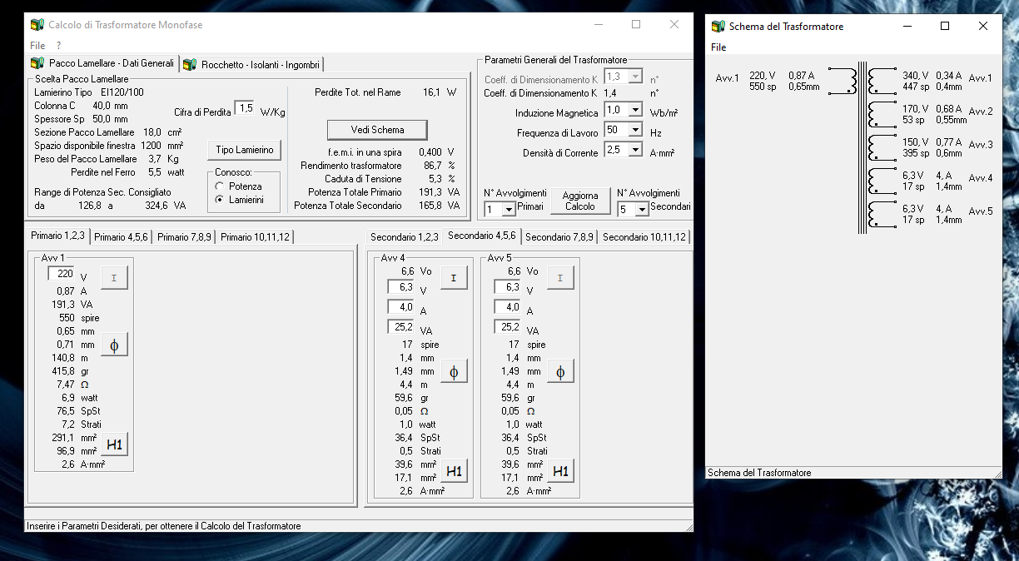This screenshot has width=1019, height=561.
Task: Click the Tipo Lamierino button
Action: (x=244, y=150)
